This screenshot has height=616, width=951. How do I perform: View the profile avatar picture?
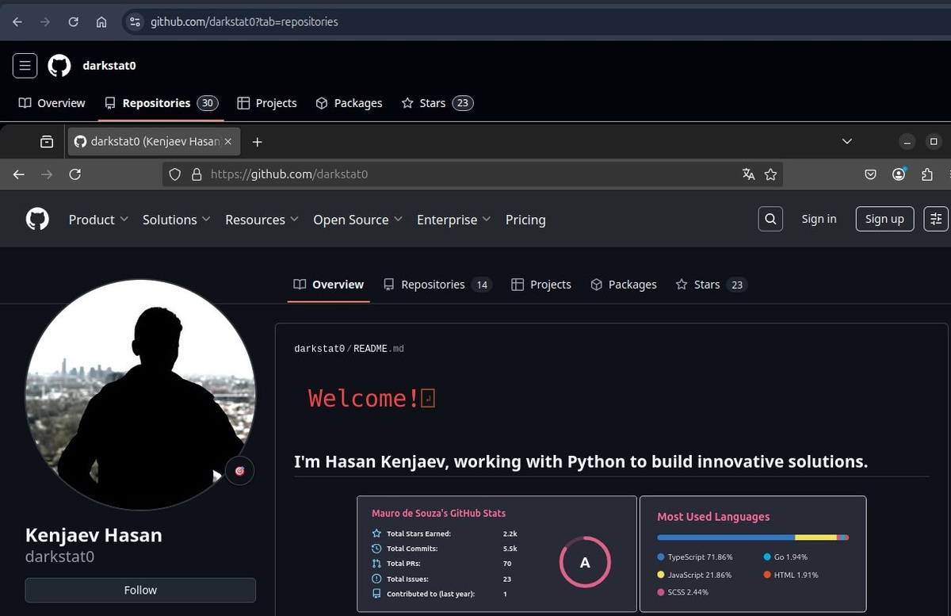pos(140,395)
